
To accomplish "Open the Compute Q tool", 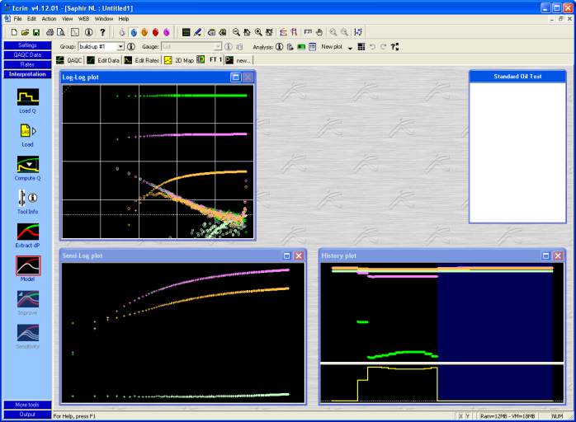I will point(27,163).
